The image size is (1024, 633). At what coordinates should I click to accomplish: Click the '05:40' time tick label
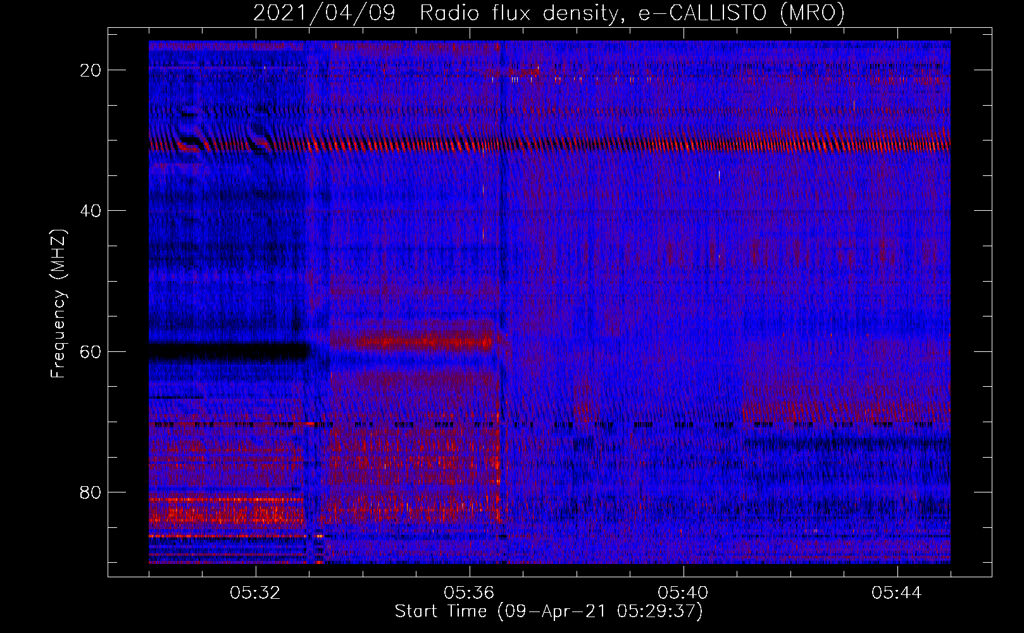pos(683,593)
